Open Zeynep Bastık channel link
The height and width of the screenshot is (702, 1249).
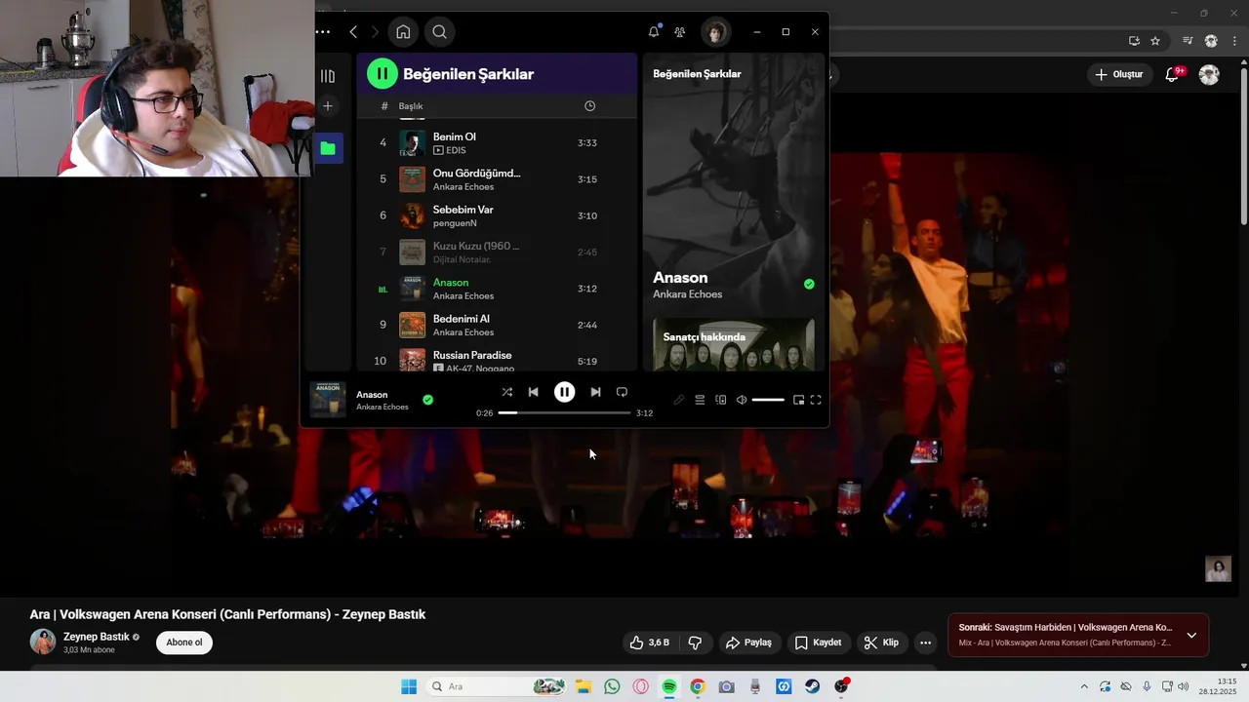coord(97,637)
